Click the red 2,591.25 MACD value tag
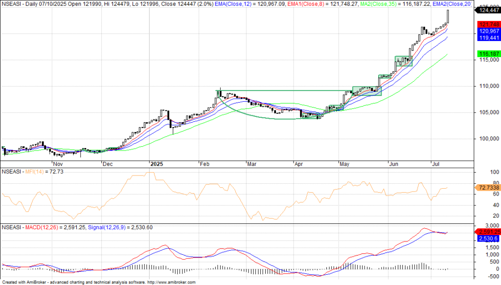This screenshot has width=501, height=285. (x=487, y=231)
